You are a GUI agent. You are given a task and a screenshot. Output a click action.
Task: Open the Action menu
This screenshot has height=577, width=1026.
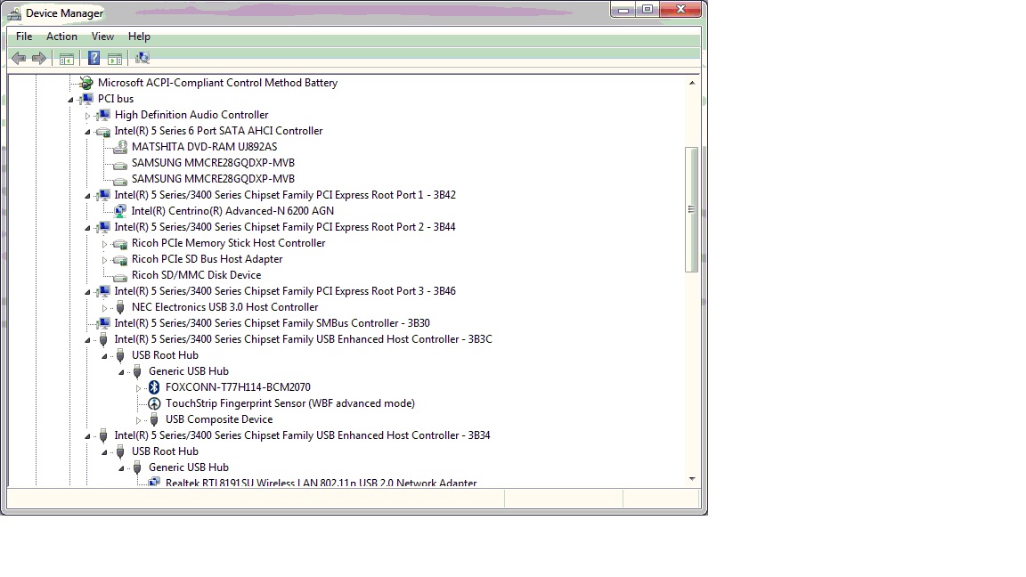coord(61,37)
